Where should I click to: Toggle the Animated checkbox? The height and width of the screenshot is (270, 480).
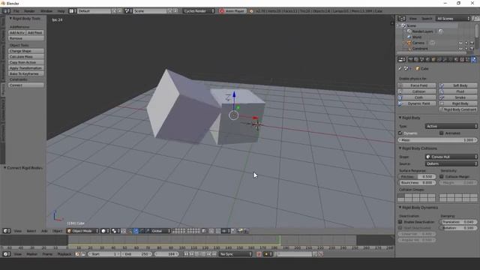[442, 133]
